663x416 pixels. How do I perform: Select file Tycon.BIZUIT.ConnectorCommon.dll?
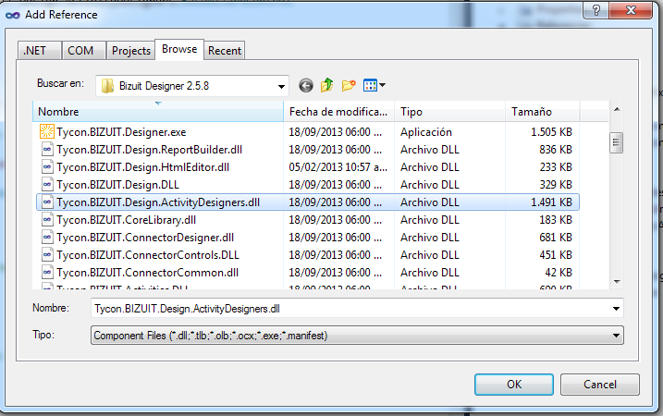pos(148,273)
